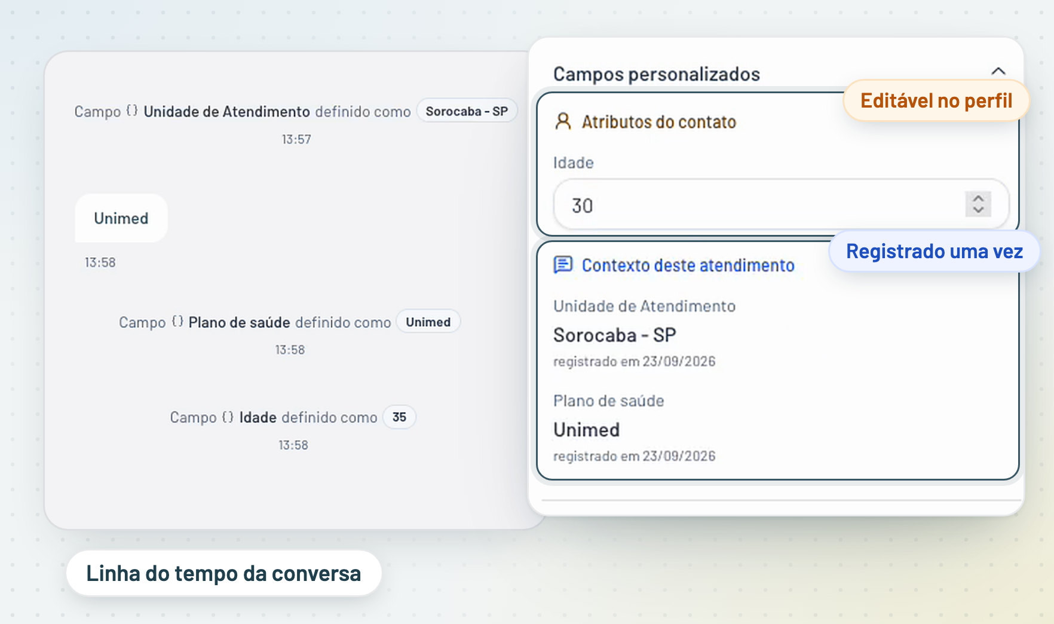Click the Idade number input showing 30
Image resolution: width=1054 pixels, height=624 pixels.
(x=781, y=205)
